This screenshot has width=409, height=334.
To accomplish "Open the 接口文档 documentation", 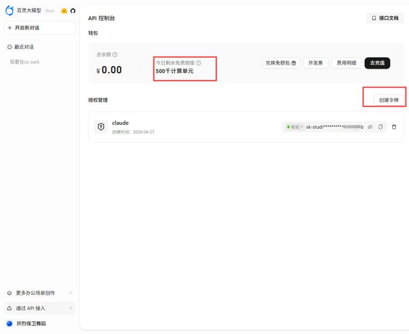I will point(385,18).
